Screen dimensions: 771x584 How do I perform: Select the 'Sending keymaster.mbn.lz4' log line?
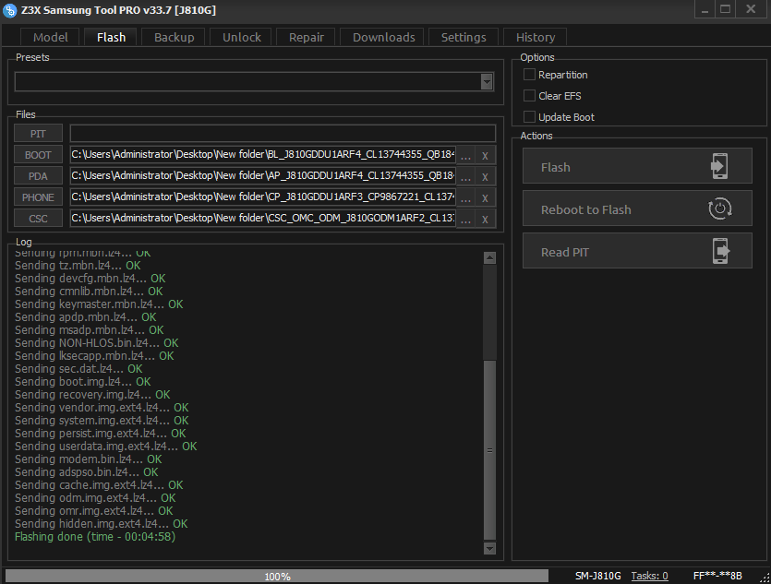coord(99,304)
